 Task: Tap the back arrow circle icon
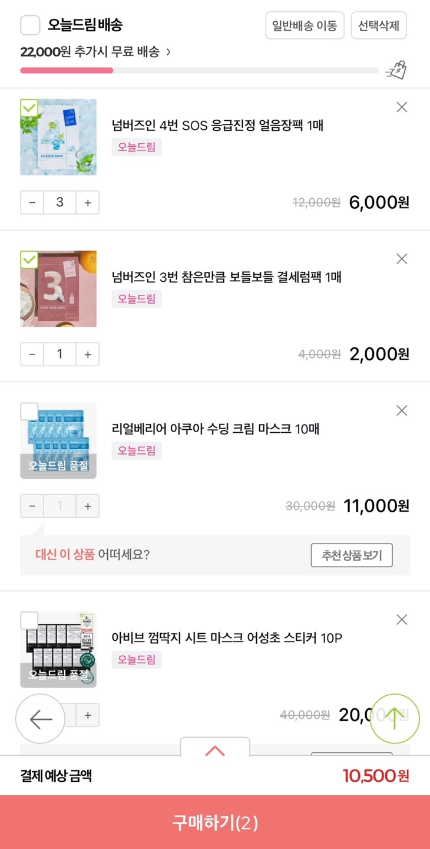click(40, 719)
